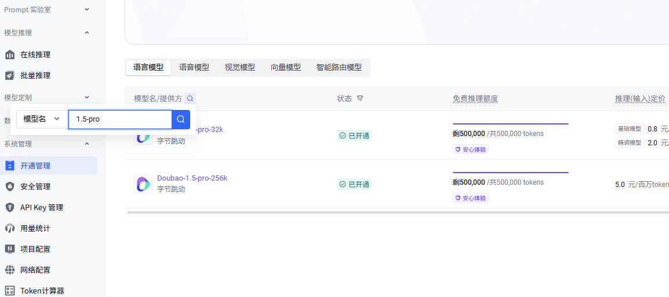Click 安心体验 badge in 256k row
The image size is (669, 297).
click(x=471, y=198)
